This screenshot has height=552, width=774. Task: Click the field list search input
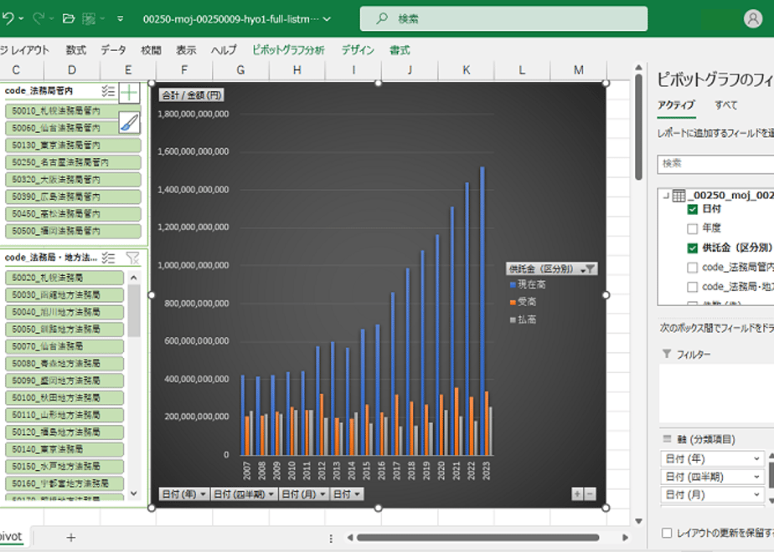(x=715, y=164)
